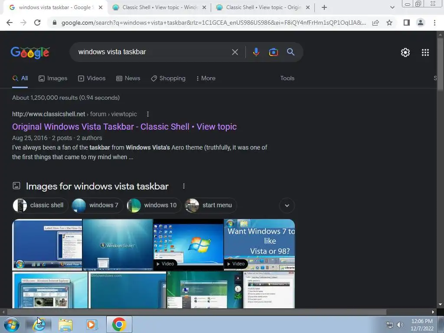Share this page via address bar icon
Screen dimensions: 444x333
pos(375,23)
